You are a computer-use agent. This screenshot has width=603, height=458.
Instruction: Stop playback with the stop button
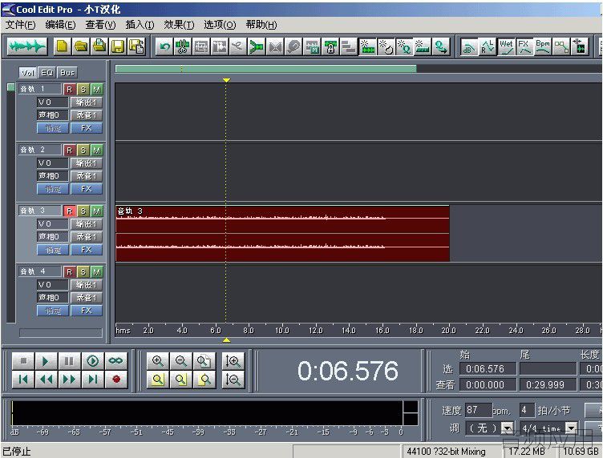(x=23, y=361)
